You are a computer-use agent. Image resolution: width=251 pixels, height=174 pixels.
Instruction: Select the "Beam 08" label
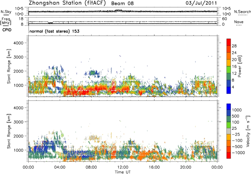point(122,3)
